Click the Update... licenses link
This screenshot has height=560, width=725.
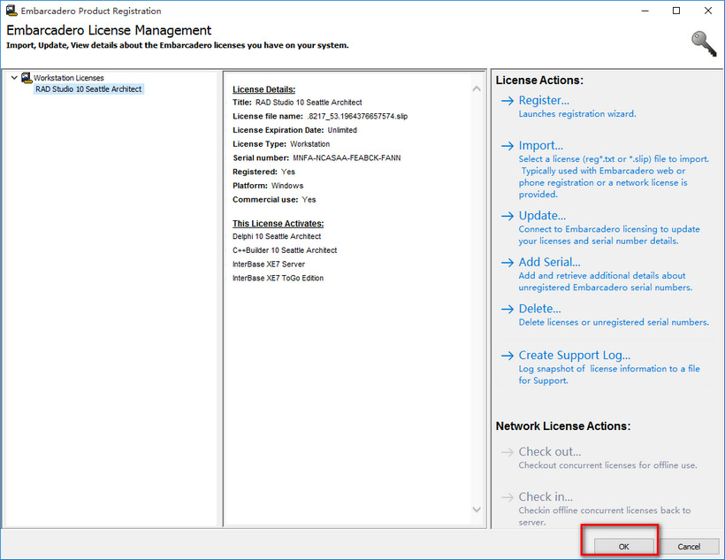coord(542,216)
